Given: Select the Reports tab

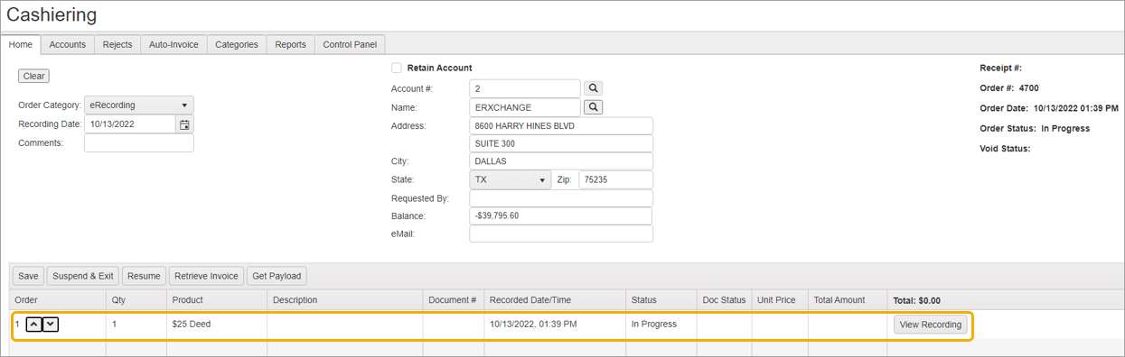Looking at the screenshot, I should pyautogui.click(x=290, y=44).
